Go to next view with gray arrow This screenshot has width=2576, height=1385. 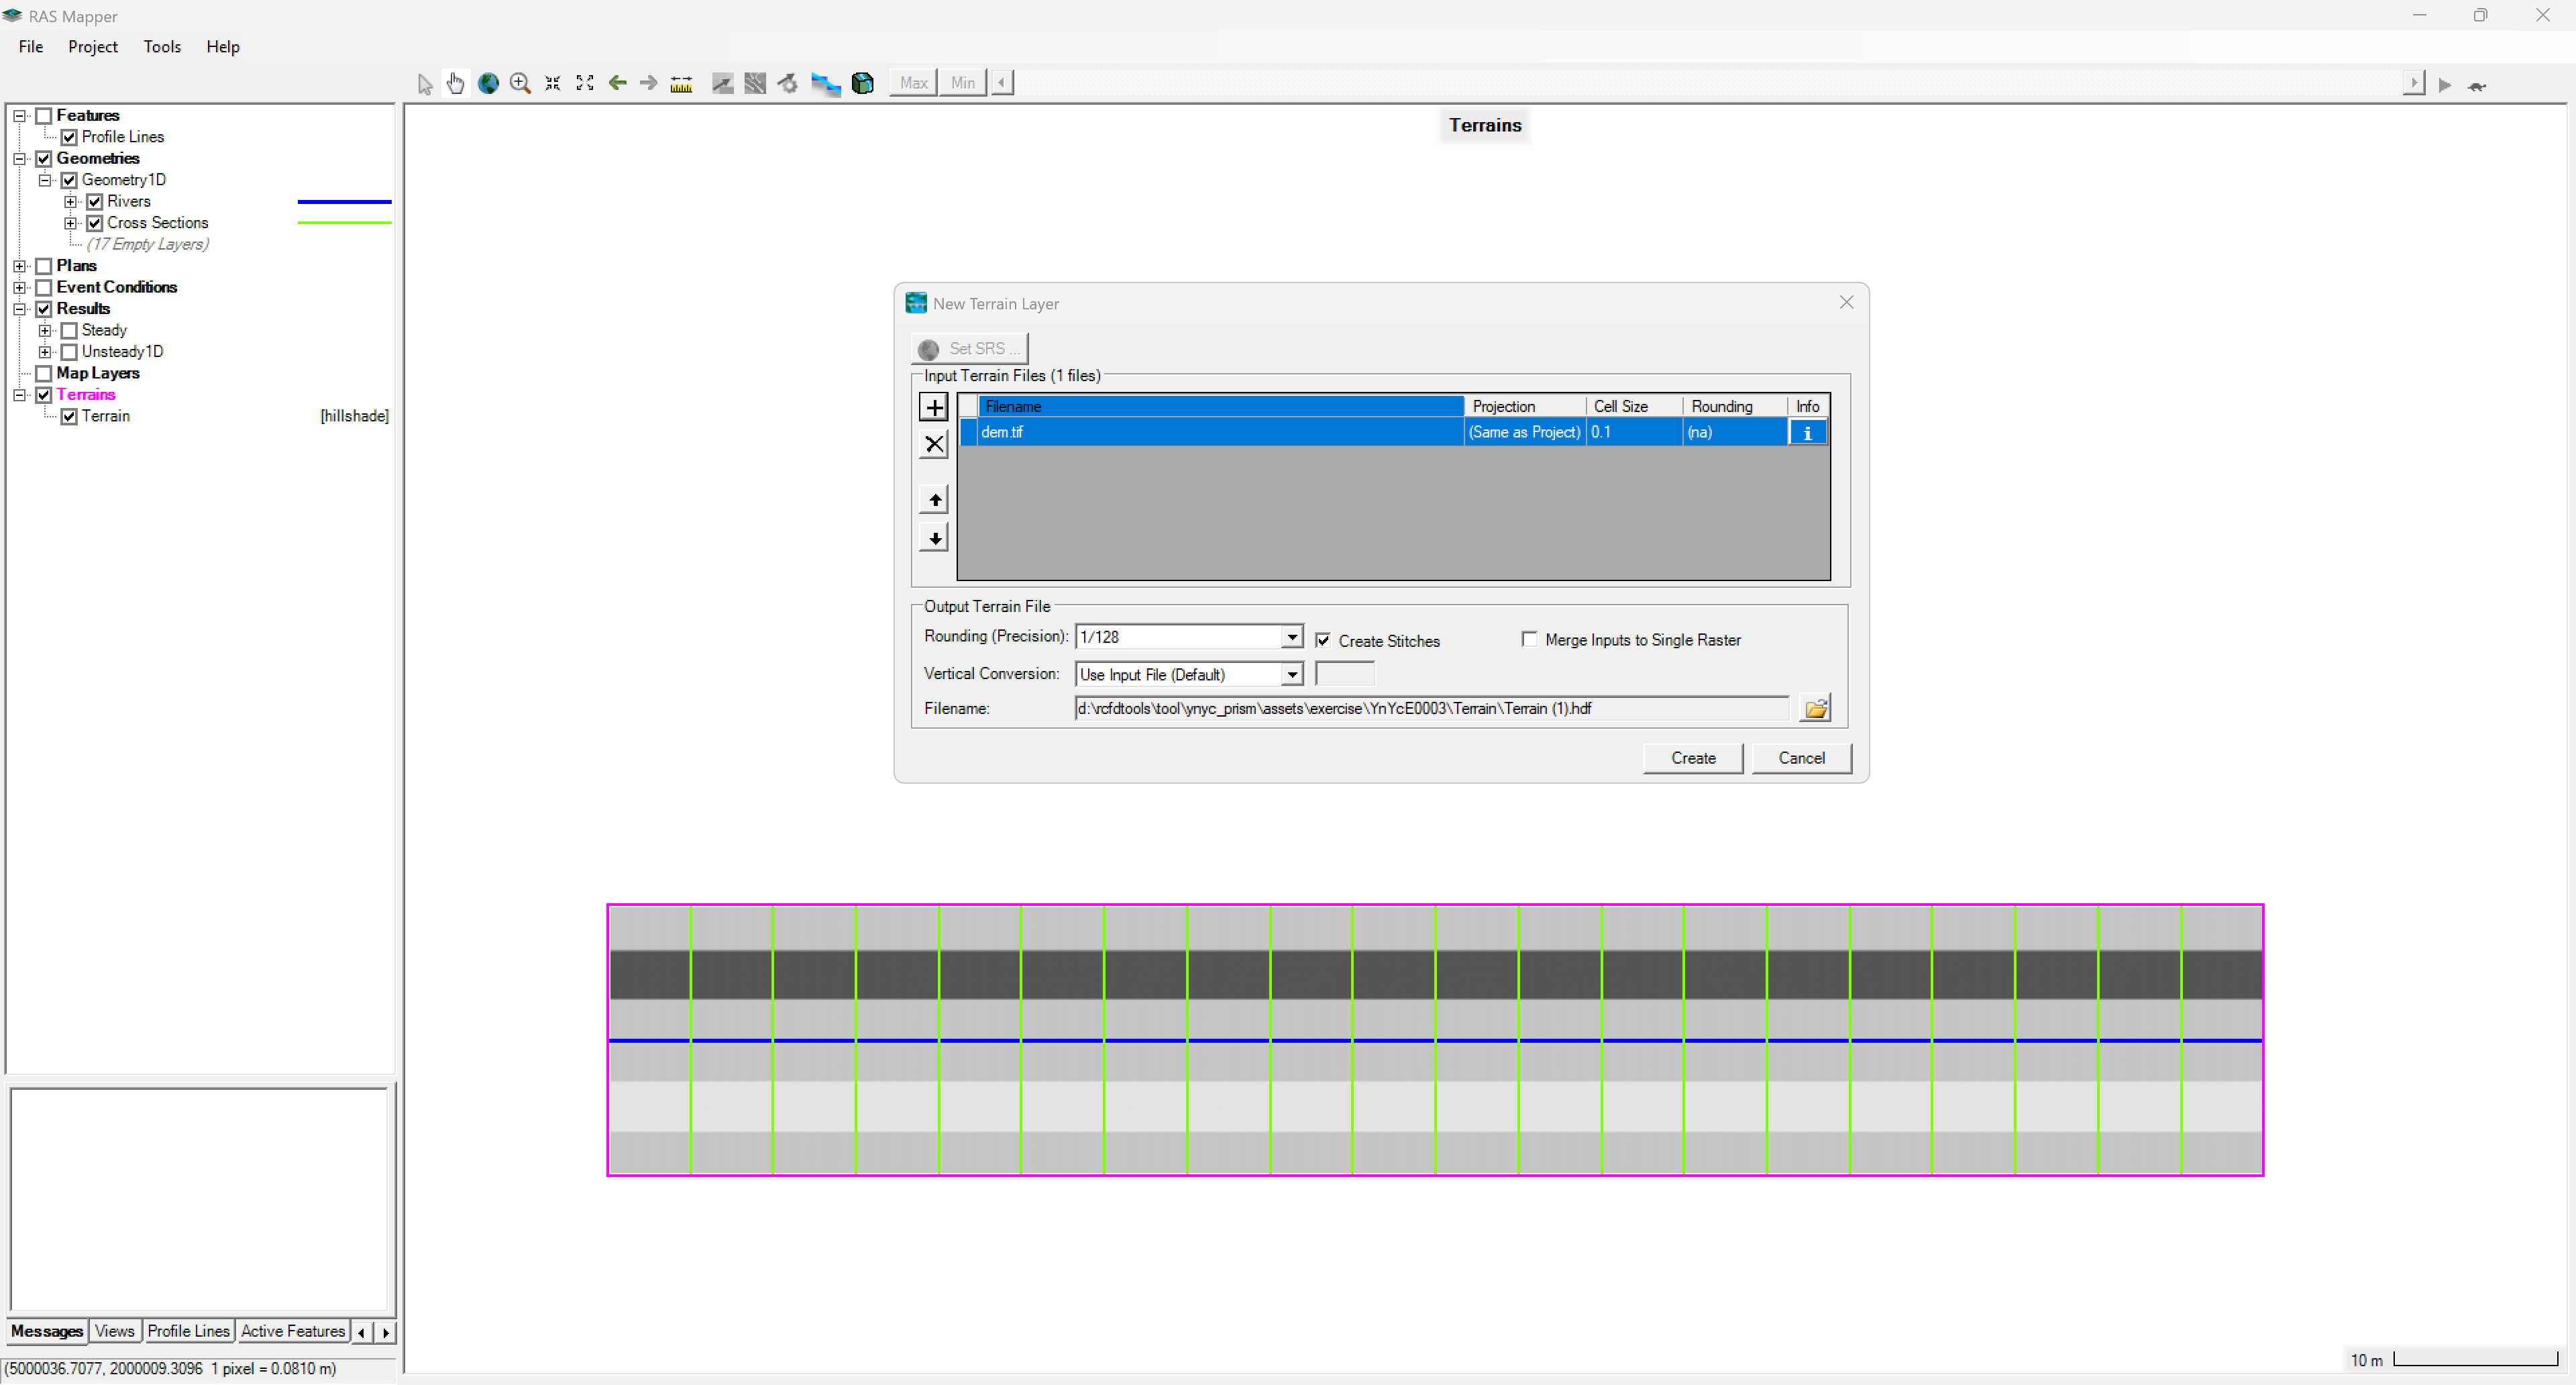[649, 84]
